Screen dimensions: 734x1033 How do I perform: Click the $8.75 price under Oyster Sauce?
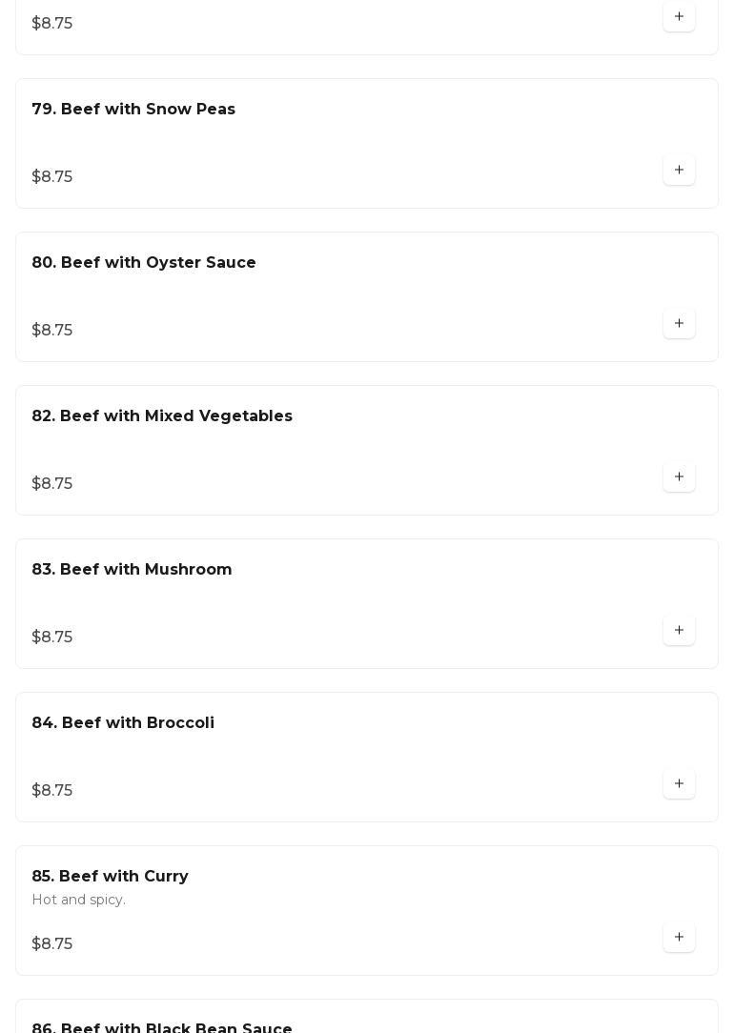coord(52,331)
